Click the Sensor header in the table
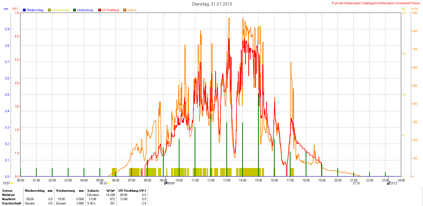The height and width of the screenshot is (206, 423). click(7, 191)
